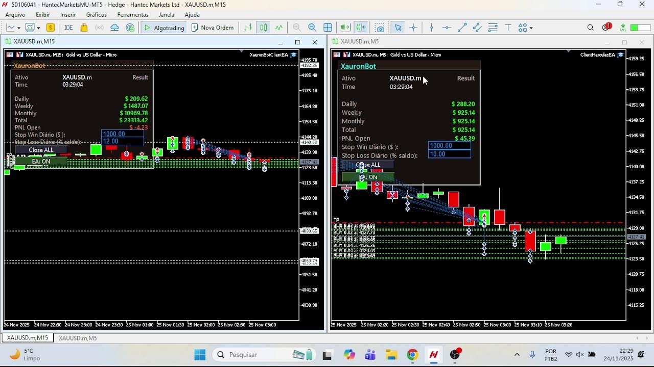Edit Stop Loss Diário 12.00 field in M15 panel
Screen dimensions: 654x367
click(x=123, y=141)
